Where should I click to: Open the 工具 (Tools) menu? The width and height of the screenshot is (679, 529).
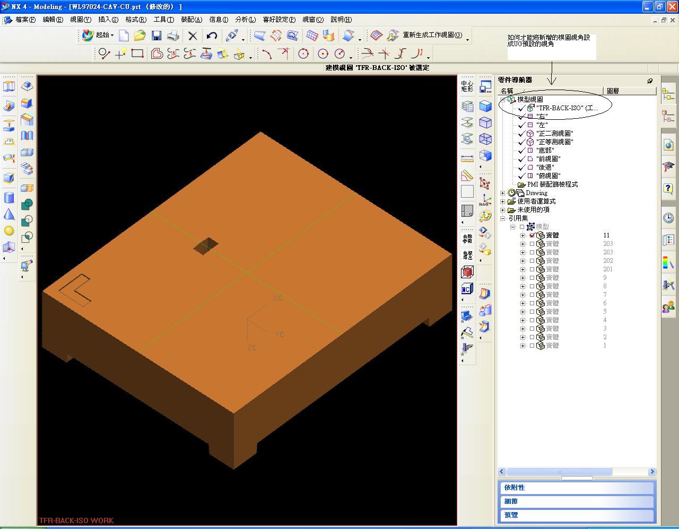[163, 20]
